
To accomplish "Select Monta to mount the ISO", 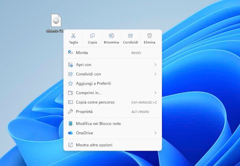I will tap(113, 53).
